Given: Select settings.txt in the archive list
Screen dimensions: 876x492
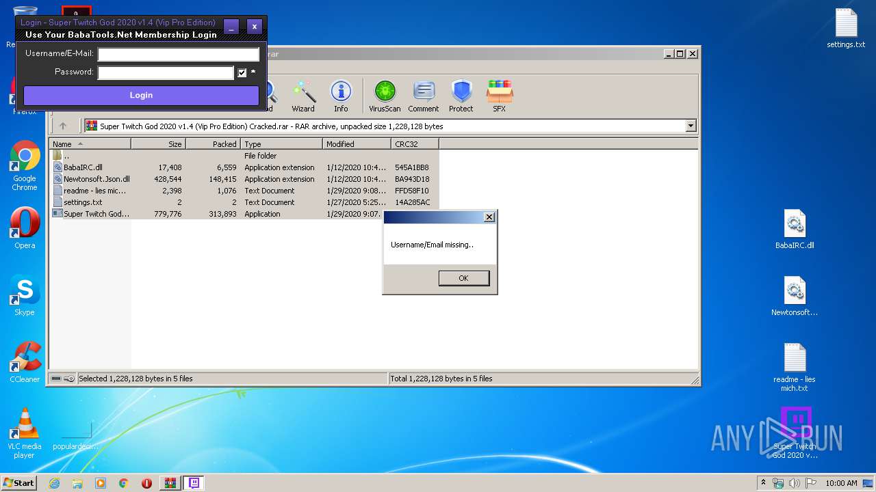Looking at the screenshot, I should 244,202.
